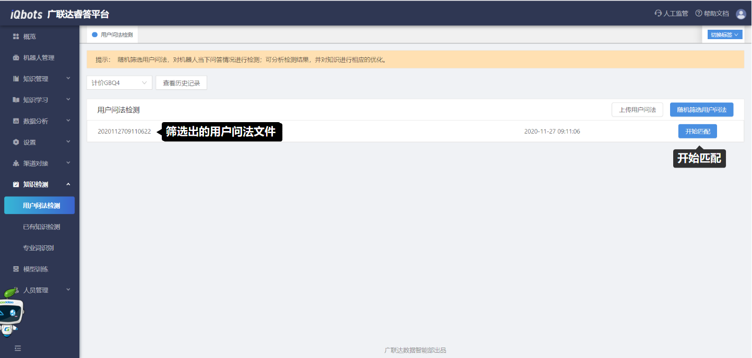Click file name 2020112709110622 in the list
Image resolution: width=752 pixels, height=358 pixels.
point(124,132)
